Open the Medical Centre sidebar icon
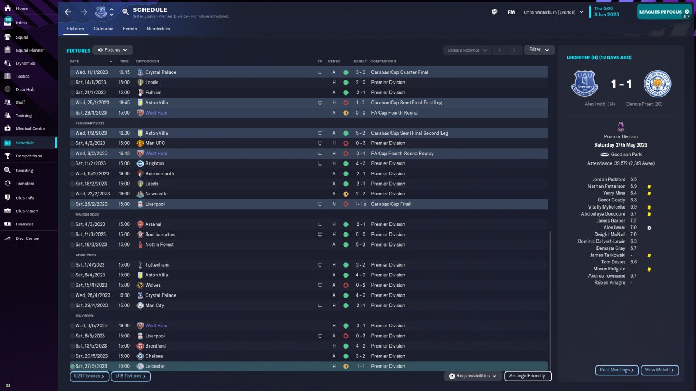 tap(8, 129)
